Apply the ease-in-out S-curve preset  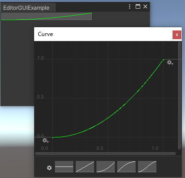[x=147, y=166]
